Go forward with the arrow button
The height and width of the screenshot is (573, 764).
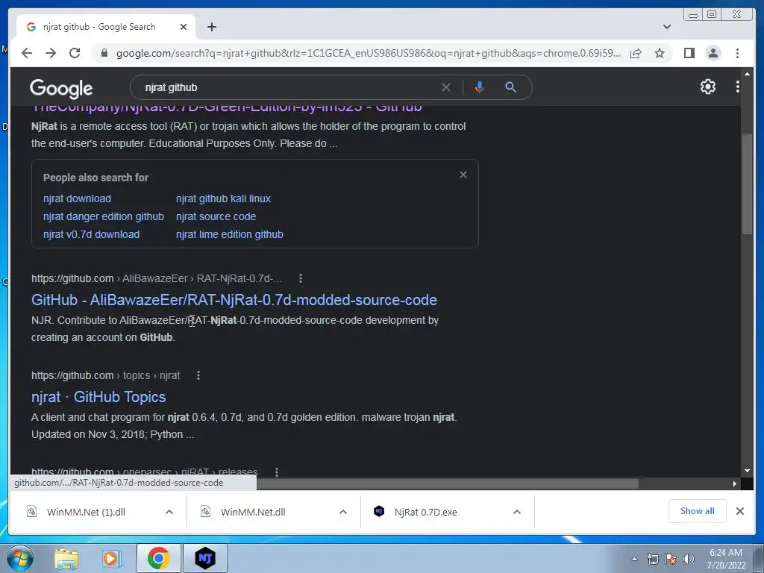(51, 53)
